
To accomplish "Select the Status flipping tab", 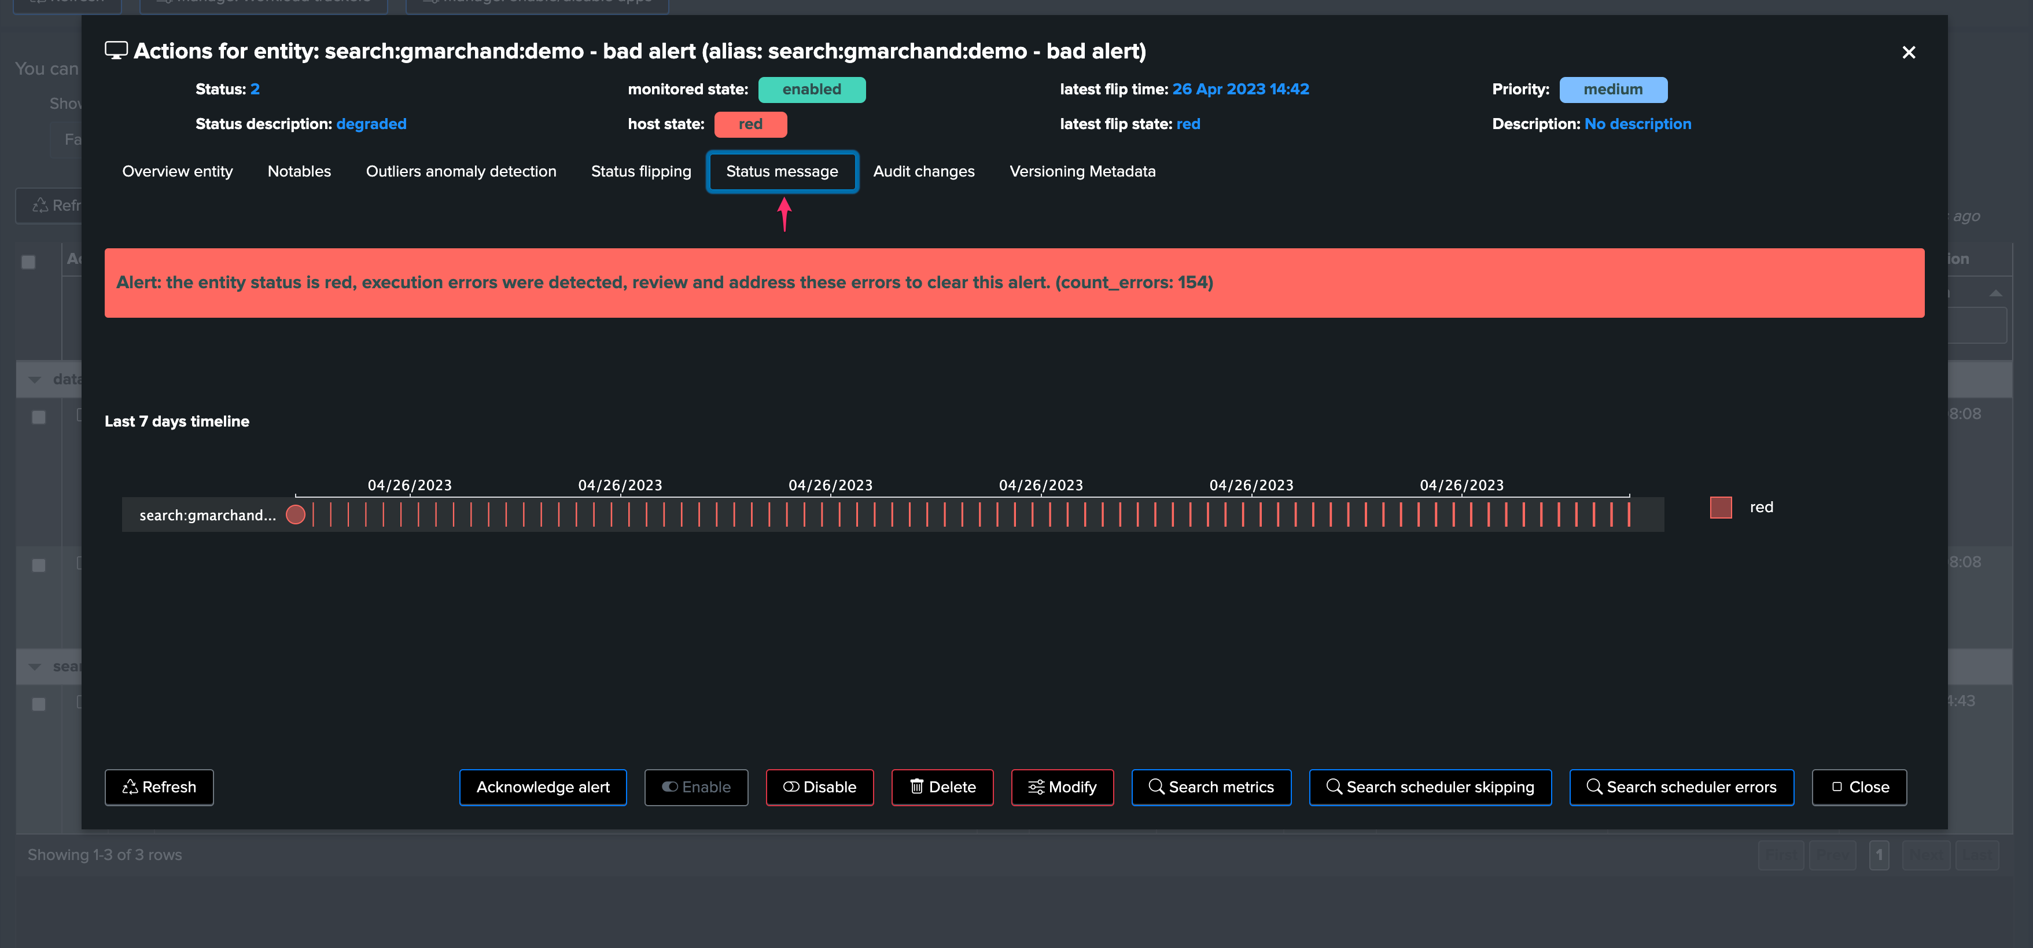I will point(641,171).
